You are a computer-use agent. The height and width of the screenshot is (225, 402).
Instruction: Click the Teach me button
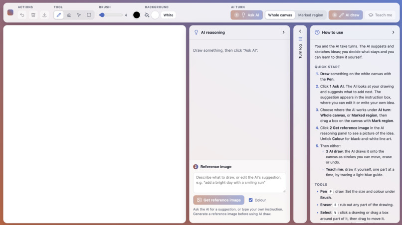coord(381,15)
